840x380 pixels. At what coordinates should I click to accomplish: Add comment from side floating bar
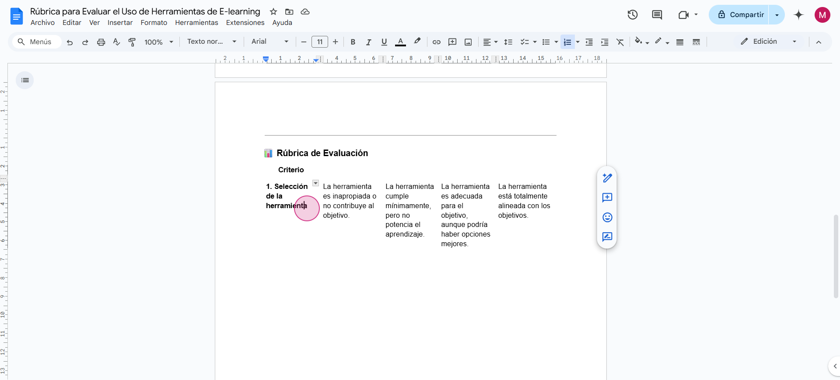pos(607,198)
